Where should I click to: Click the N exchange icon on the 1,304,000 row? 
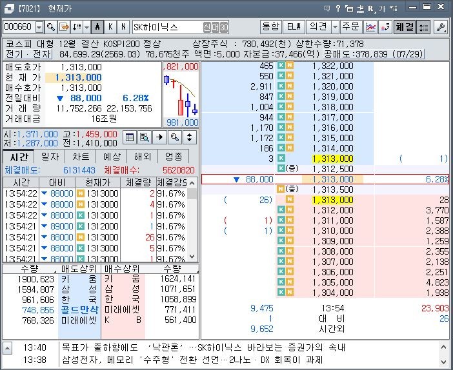290,293
